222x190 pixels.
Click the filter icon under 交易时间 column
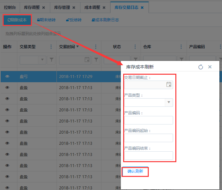[96, 60]
